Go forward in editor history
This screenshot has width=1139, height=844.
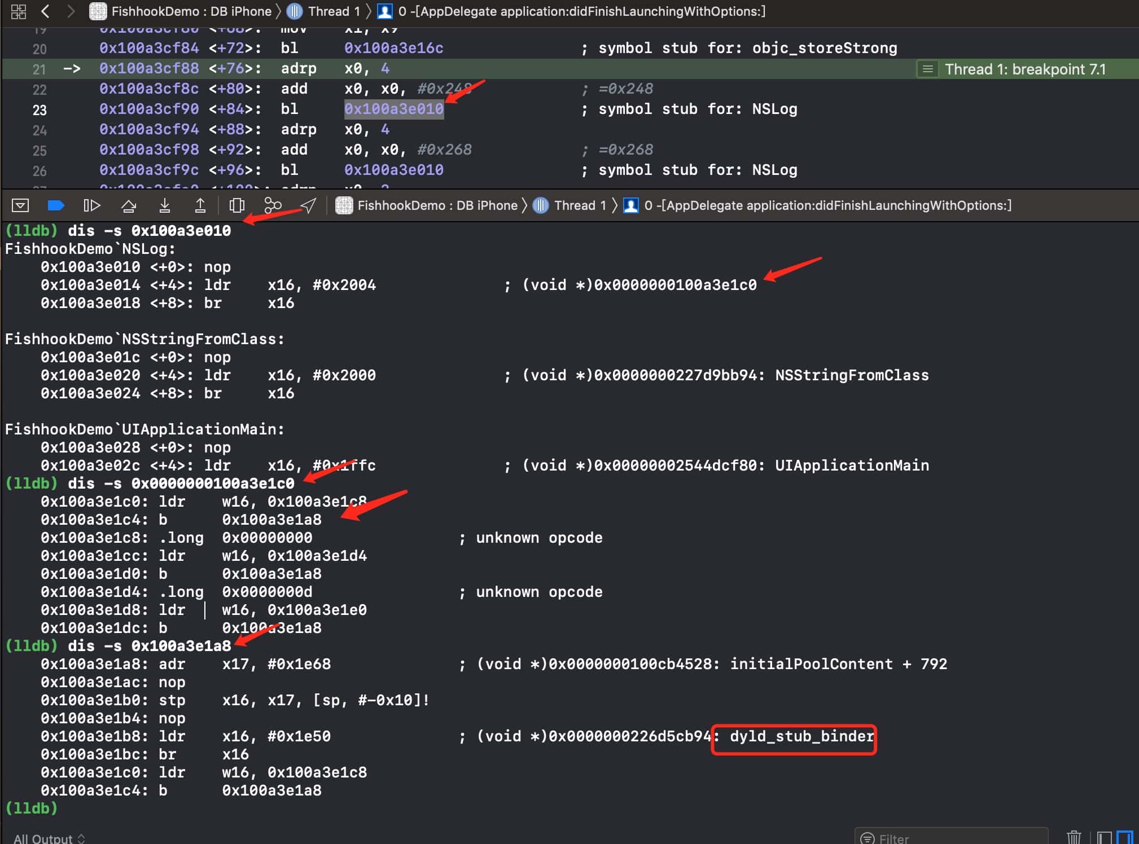71,11
